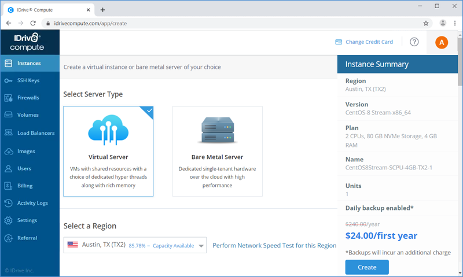Open Settings label in sidebar

[27, 220]
